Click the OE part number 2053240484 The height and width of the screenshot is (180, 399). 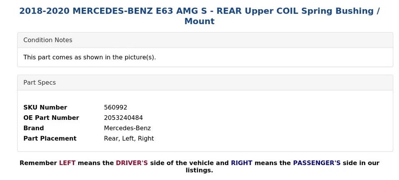click(x=123, y=118)
